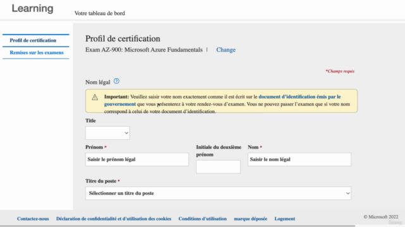Click the horizontal scrollbar at the page bottom

coord(177,226)
